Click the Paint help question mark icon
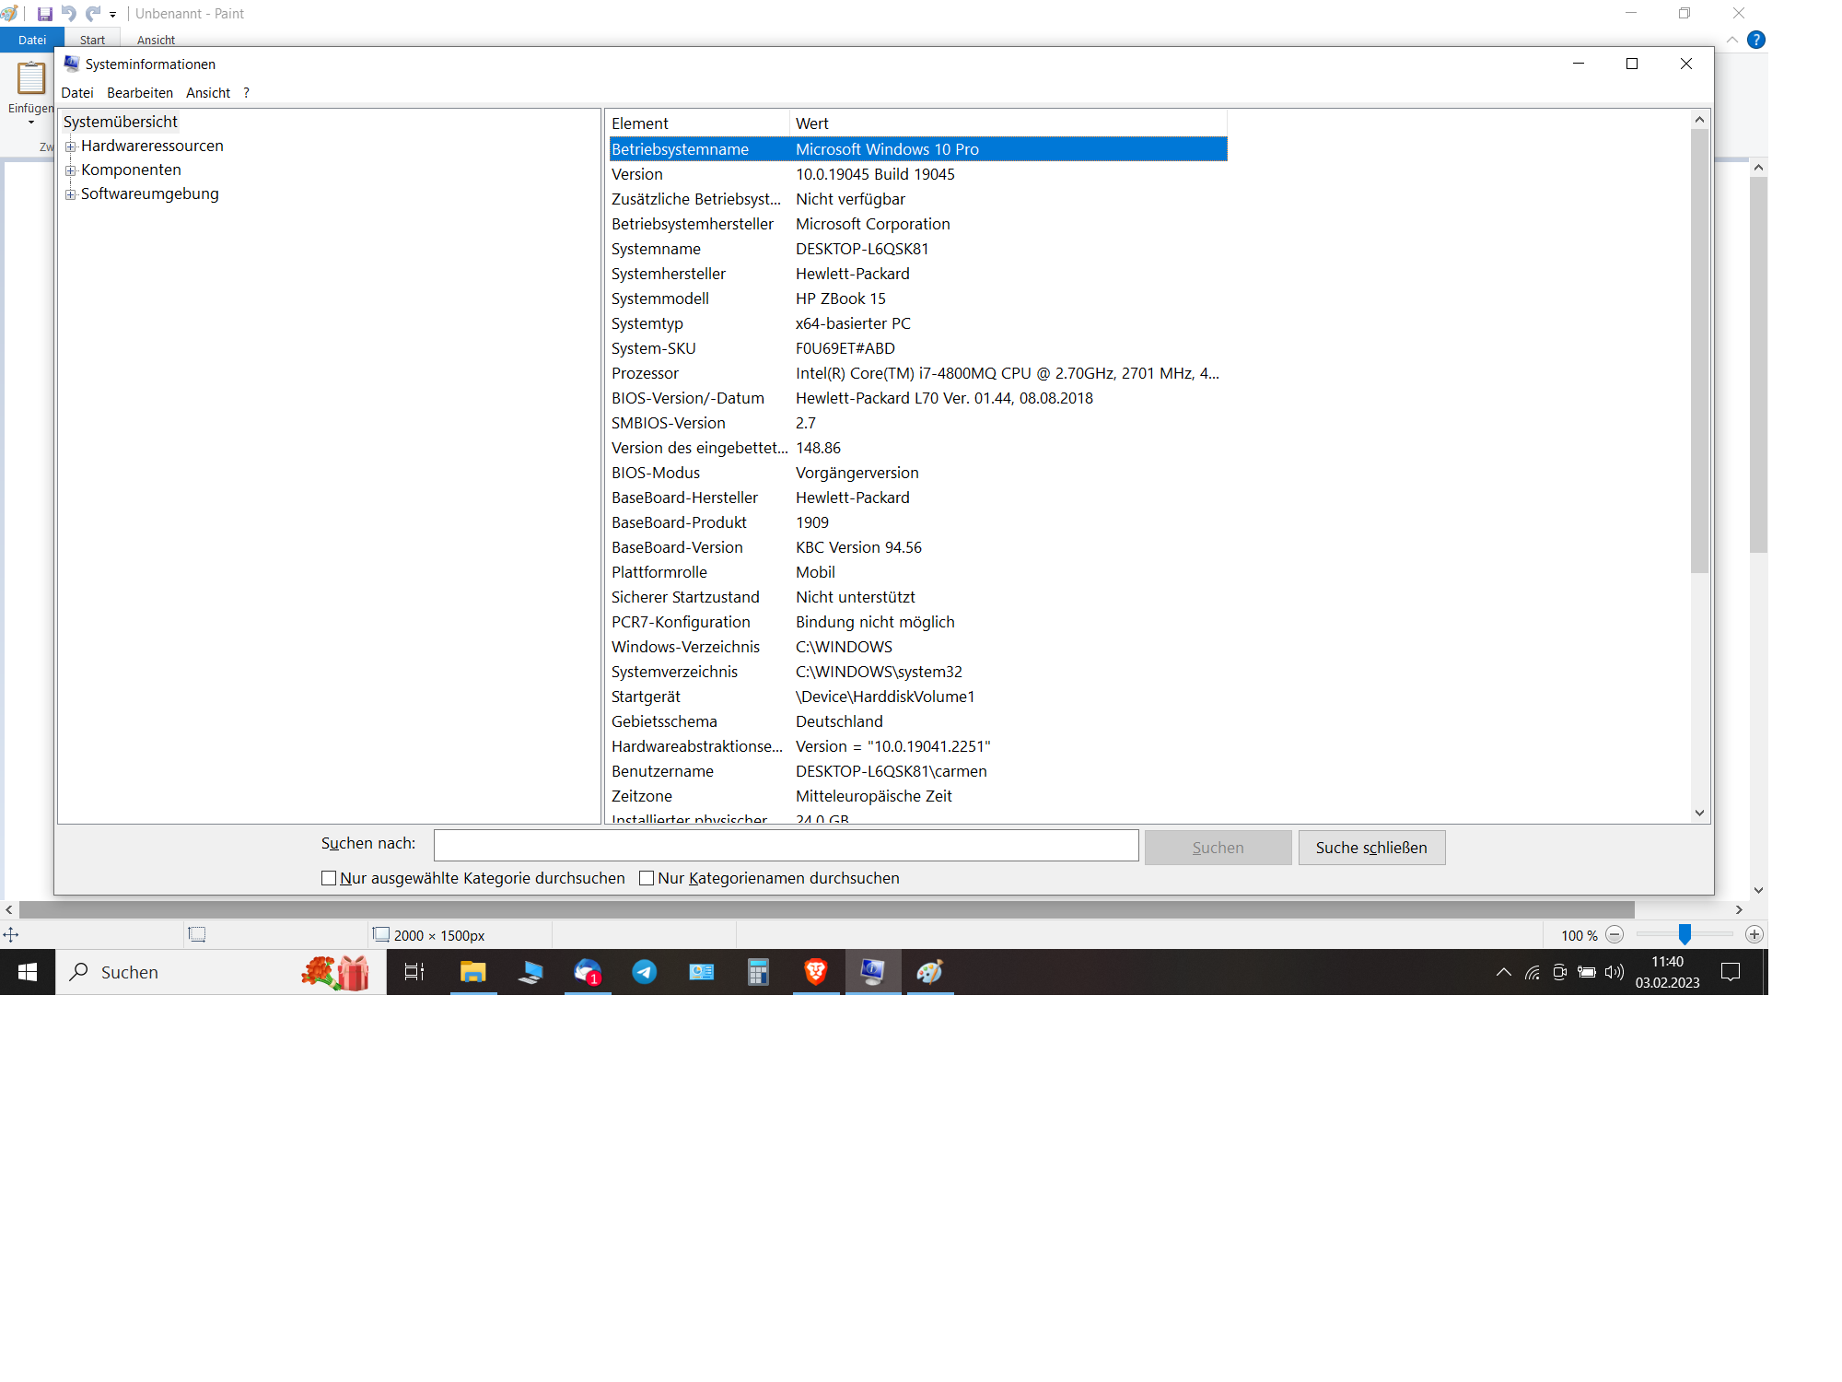This screenshot has width=1842, height=1382. [1756, 40]
